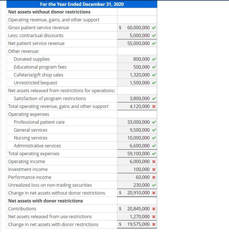
Task: Click the checkmark beside Unrestricted bequest
Action: pos(154,83)
